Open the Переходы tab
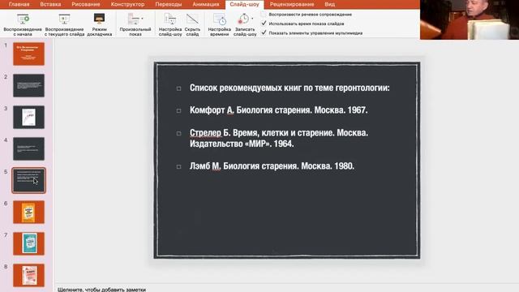 tap(168, 4)
